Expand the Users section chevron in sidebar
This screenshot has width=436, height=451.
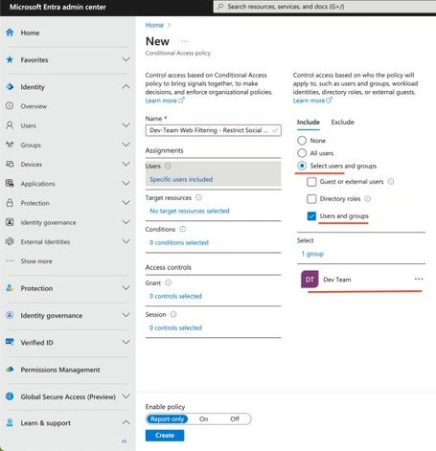(x=126, y=125)
